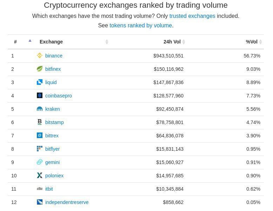Click the Bitfinex green leaf icon

click(x=40, y=69)
